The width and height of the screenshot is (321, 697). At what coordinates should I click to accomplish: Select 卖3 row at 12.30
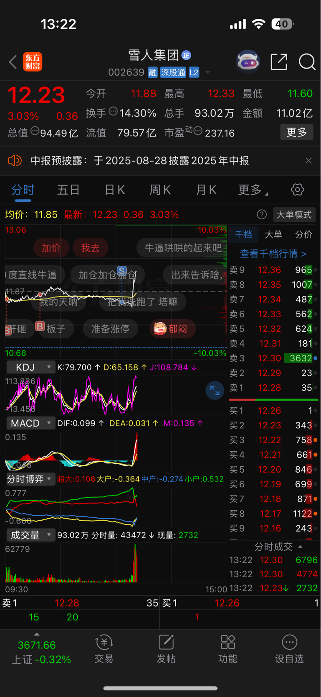point(273,358)
